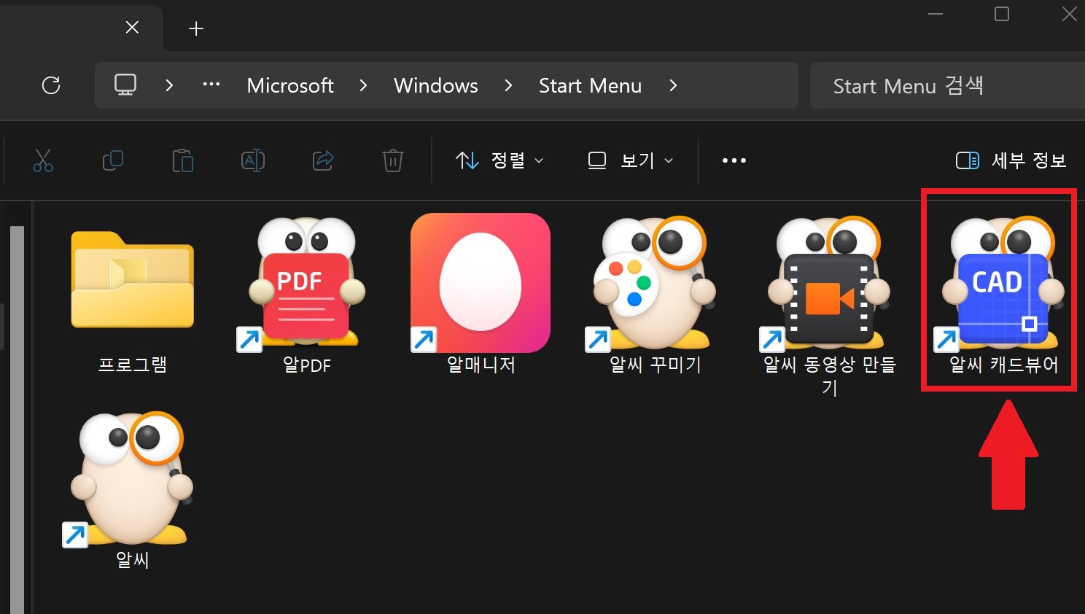Click the 알매니저 file name label
1085x614 pixels.
481,364
